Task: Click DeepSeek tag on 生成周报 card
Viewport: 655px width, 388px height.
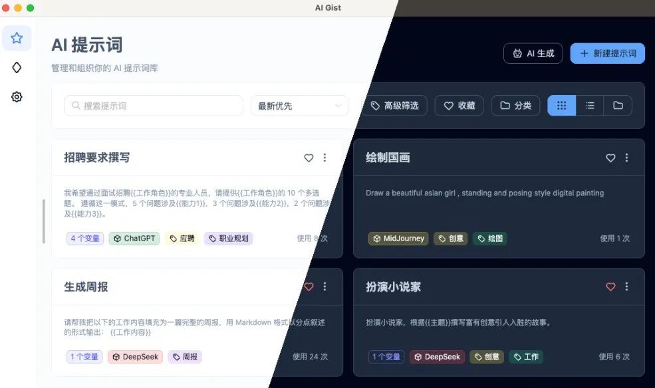Action: coord(136,357)
